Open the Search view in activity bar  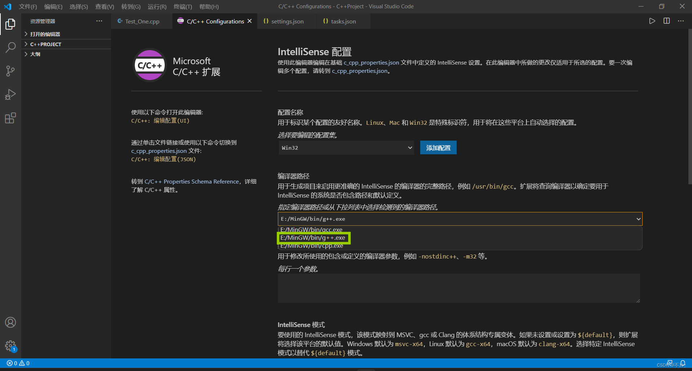(x=10, y=48)
